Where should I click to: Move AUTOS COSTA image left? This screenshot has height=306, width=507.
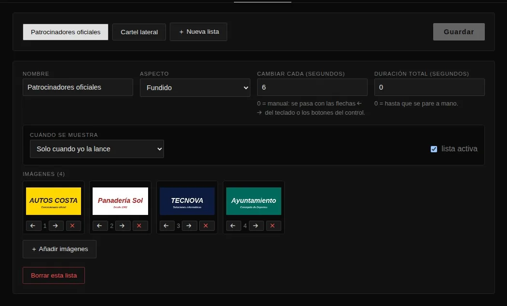pos(33,226)
